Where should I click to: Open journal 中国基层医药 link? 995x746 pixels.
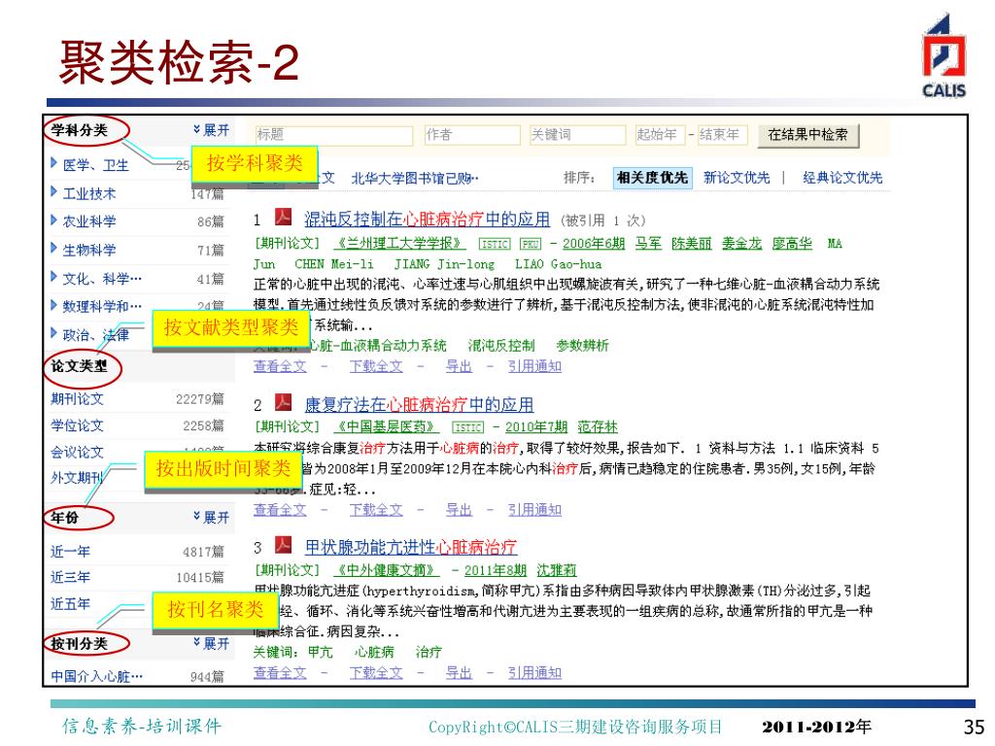[x=387, y=427]
